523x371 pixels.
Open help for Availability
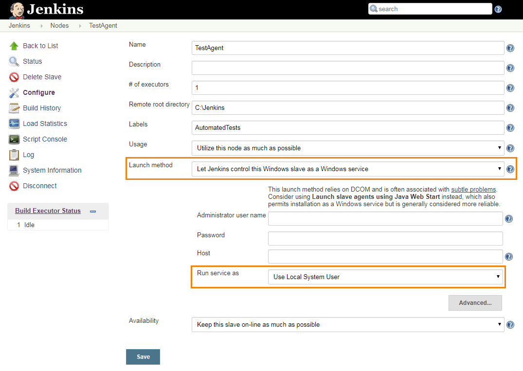(x=510, y=325)
